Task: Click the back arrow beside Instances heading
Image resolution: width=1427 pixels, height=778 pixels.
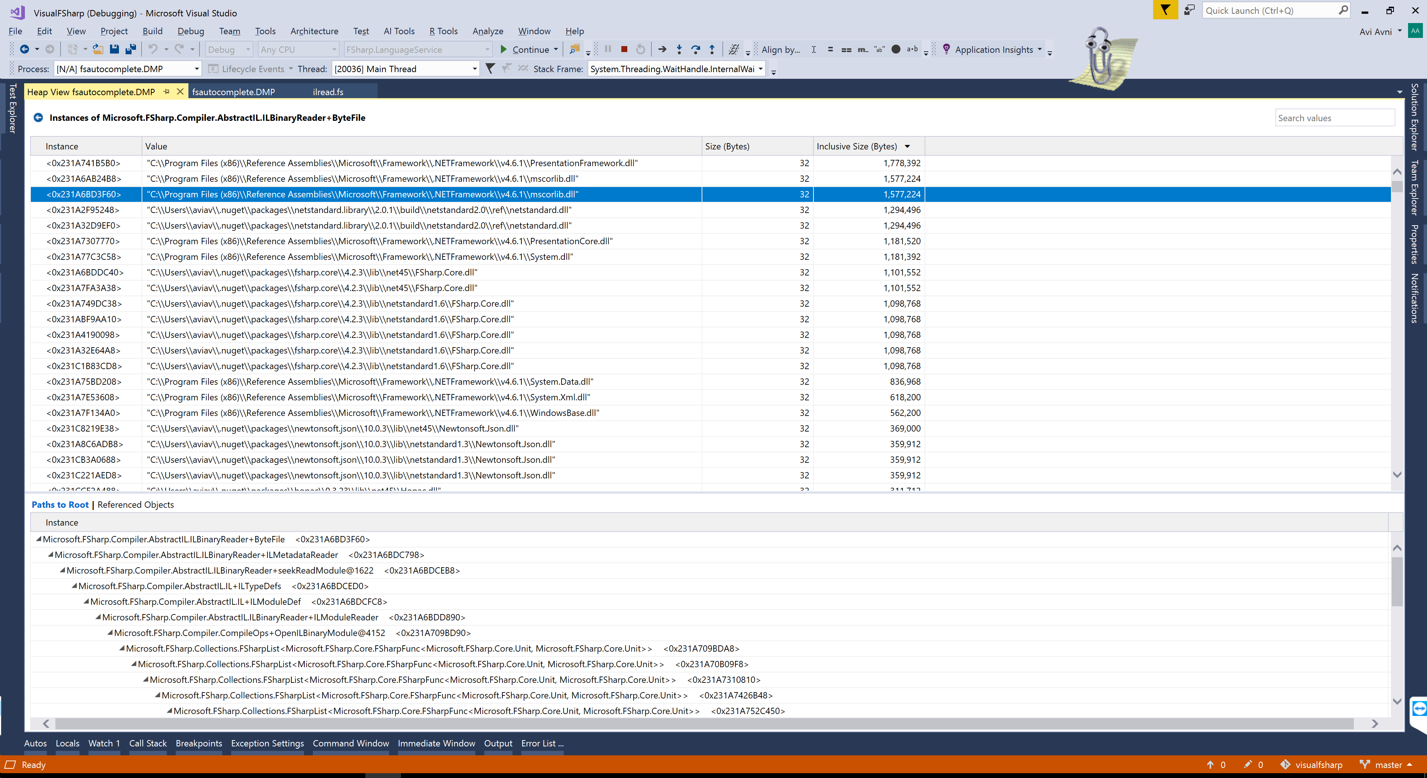Action: pyautogui.click(x=38, y=117)
